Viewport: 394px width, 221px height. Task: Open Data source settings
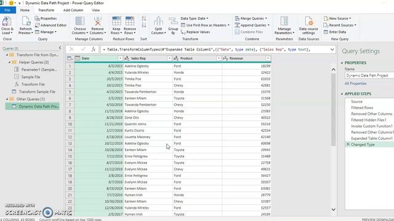(x=308, y=26)
